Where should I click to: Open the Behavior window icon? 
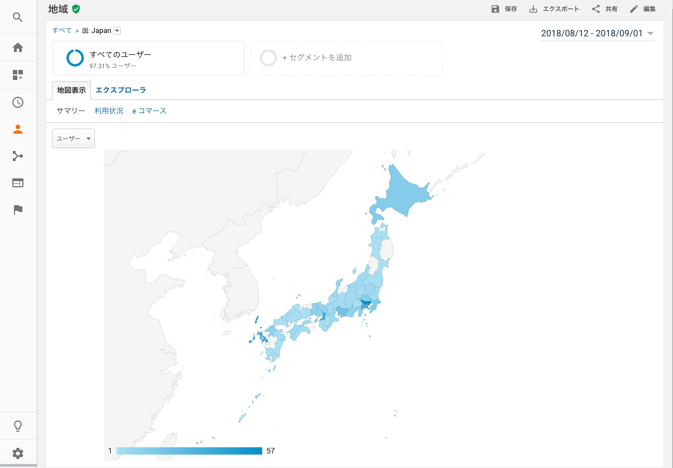(18, 183)
